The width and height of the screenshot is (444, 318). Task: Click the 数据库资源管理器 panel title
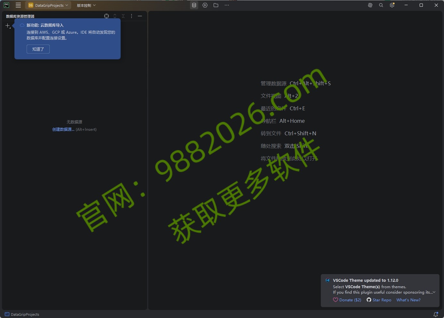pyautogui.click(x=20, y=16)
